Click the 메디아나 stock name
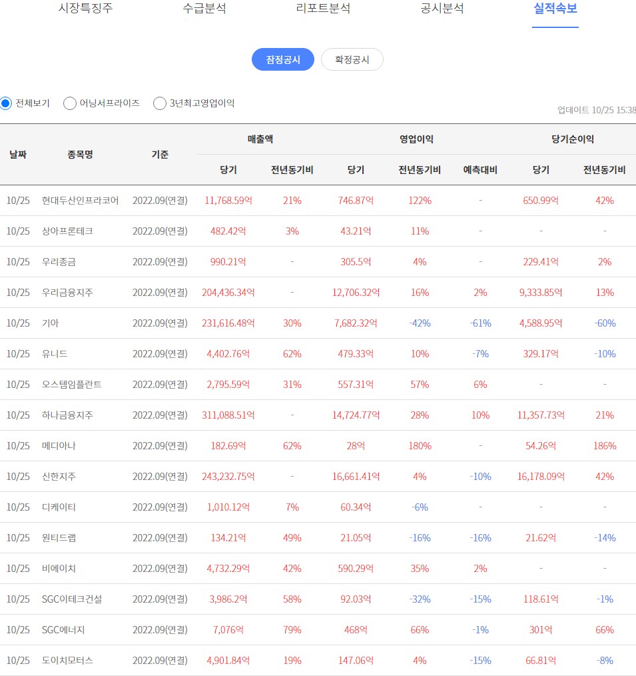Screen dimensions: 636x676 point(59,446)
